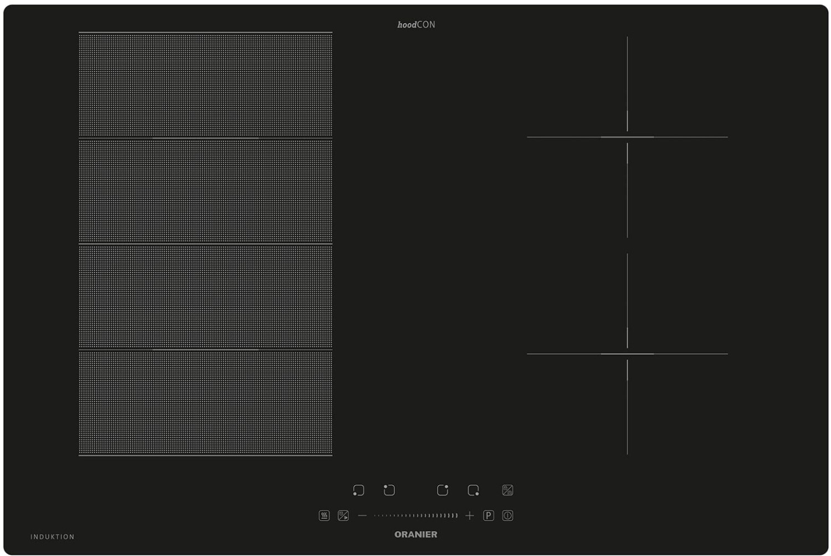Tap the topmost dotted flex zone
Image resolution: width=831 pixels, height=556 pixels.
pyautogui.click(x=206, y=85)
